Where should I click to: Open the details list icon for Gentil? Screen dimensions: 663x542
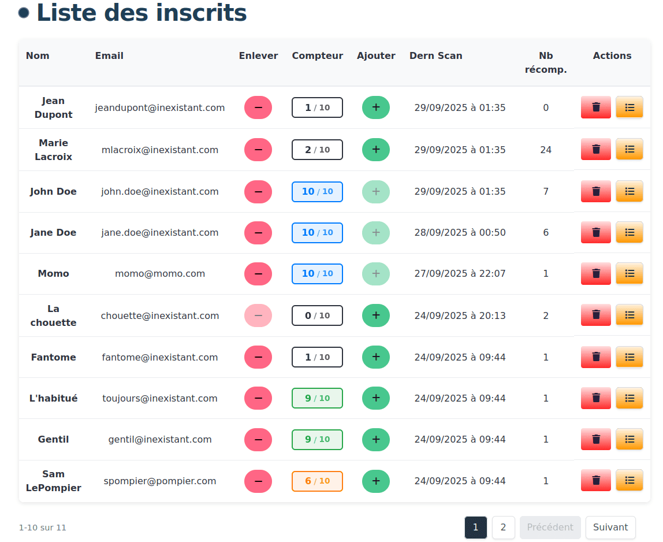[629, 439]
